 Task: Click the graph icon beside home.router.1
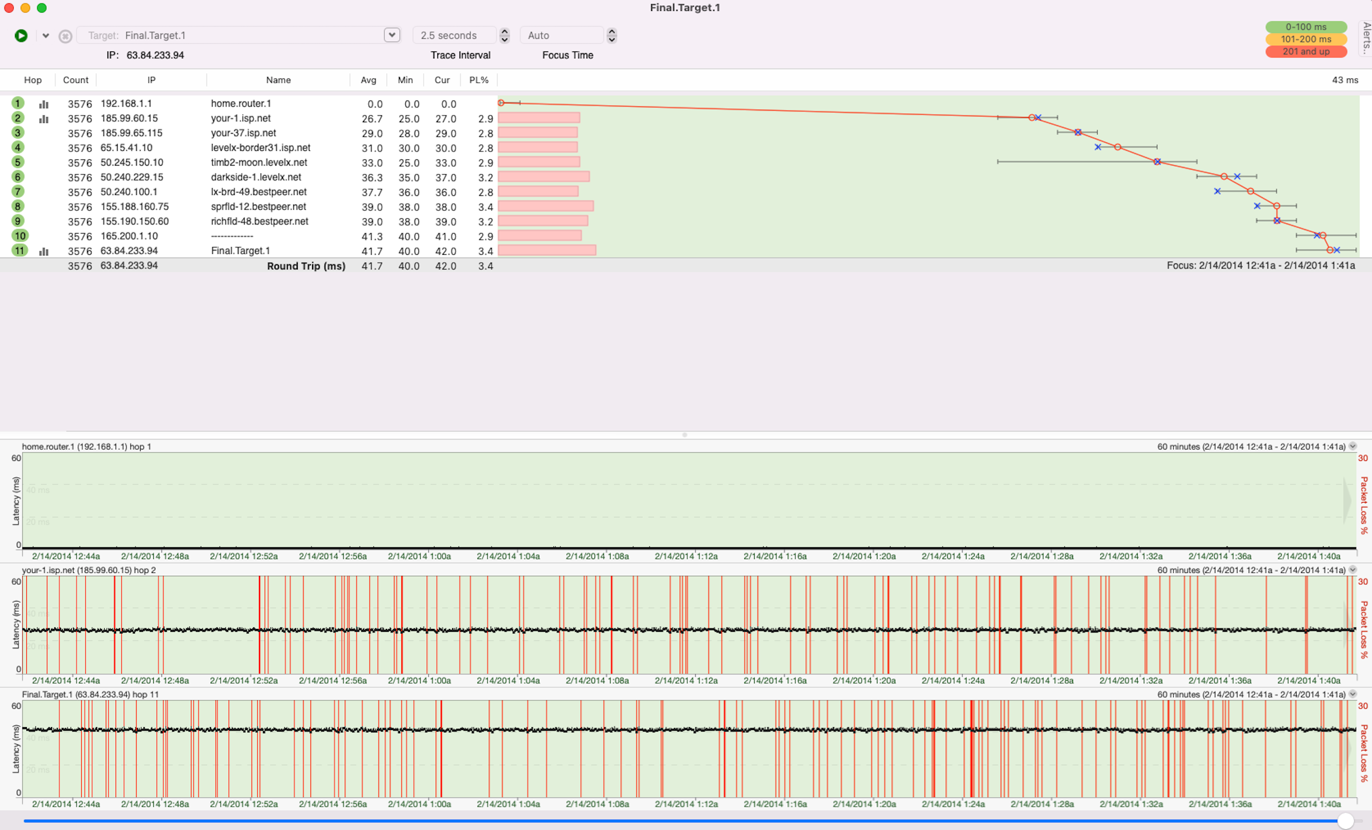(x=43, y=104)
